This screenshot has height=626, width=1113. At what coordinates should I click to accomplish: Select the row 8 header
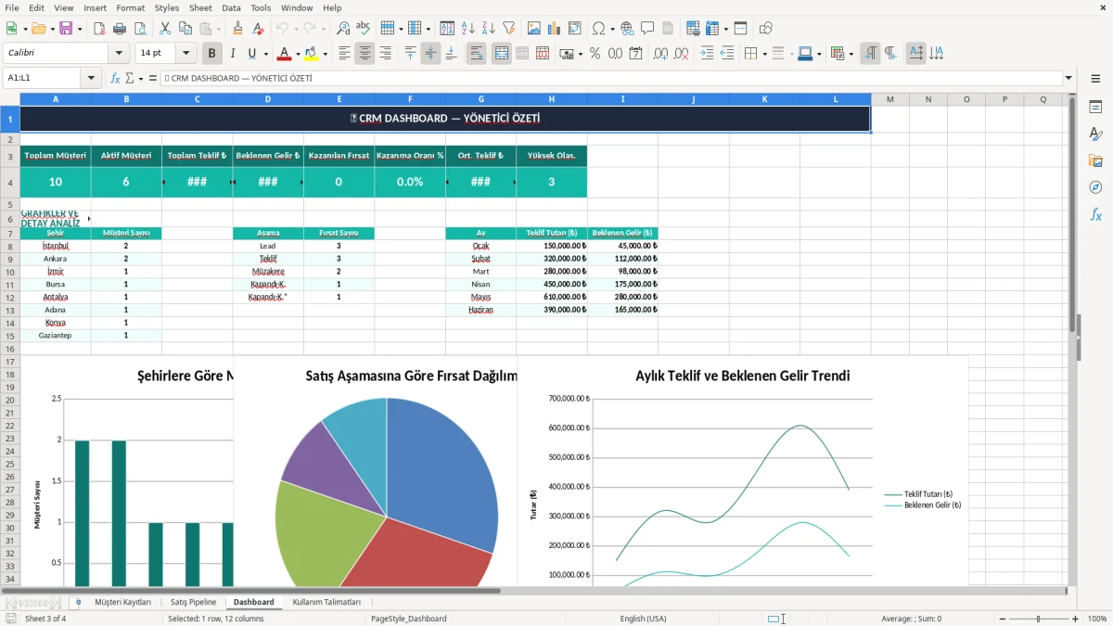pyautogui.click(x=10, y=246)
